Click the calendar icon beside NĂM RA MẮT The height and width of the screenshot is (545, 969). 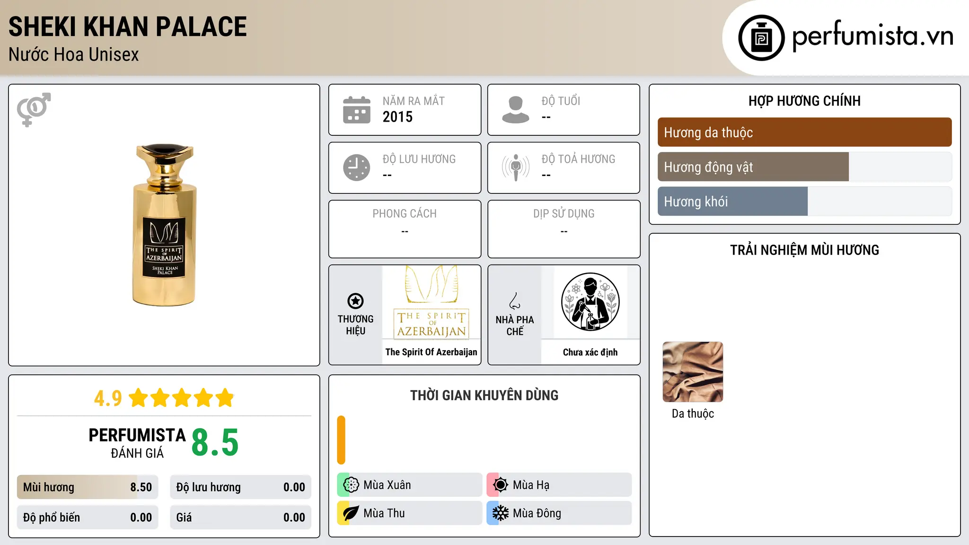pos(357,110)
